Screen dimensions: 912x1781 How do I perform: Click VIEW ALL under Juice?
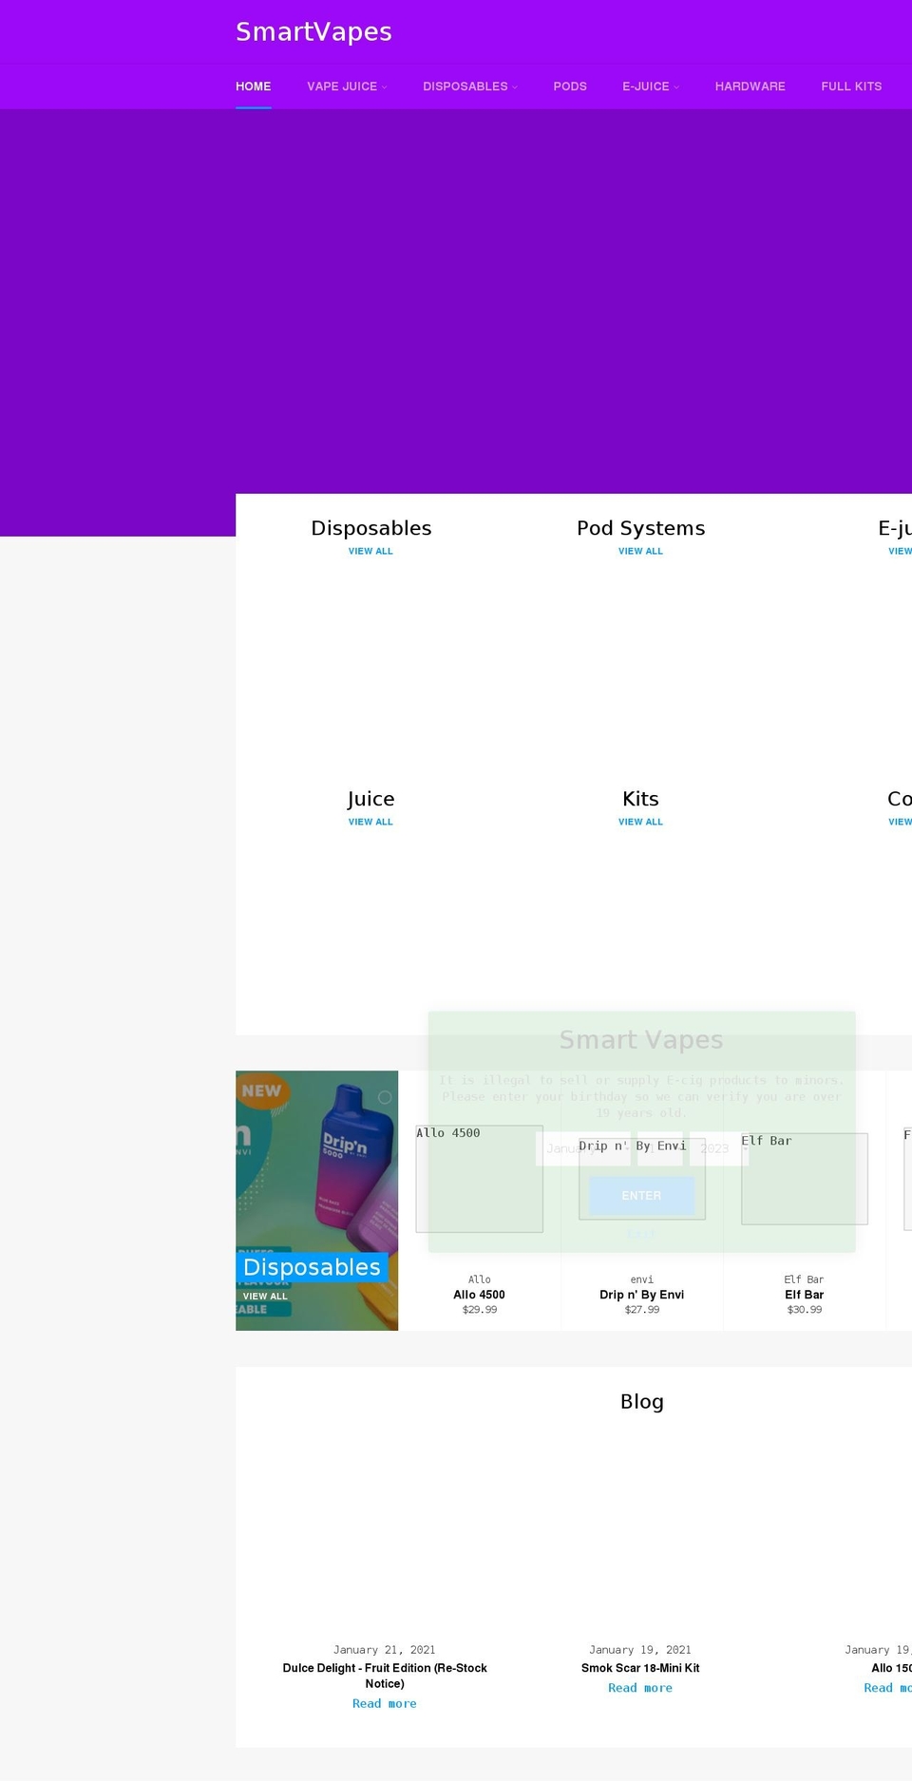coord(370,822)
